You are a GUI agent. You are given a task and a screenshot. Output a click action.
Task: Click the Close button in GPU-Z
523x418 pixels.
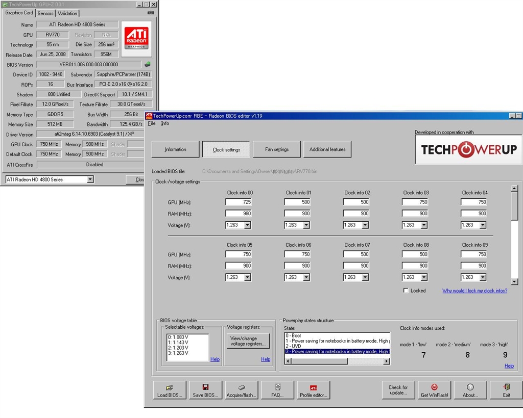point(135,180)
